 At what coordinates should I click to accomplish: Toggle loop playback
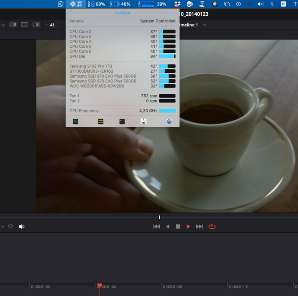click(212, 226)
